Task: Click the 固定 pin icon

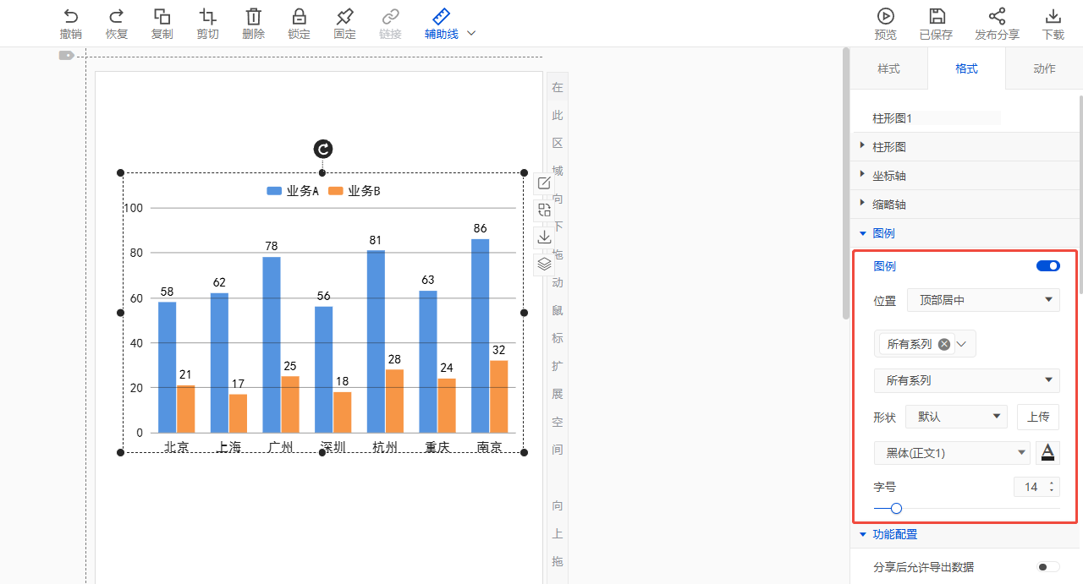Action: [x=344, y=16]
